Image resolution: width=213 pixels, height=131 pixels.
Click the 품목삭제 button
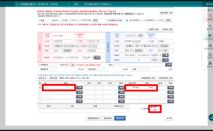(54, 78)
